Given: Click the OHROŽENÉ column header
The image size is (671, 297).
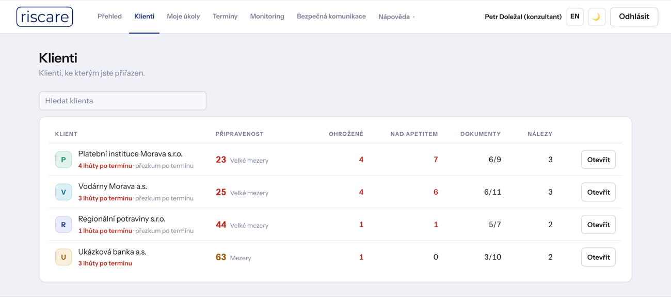Looking at the screenshot, I should click(346, 134).
